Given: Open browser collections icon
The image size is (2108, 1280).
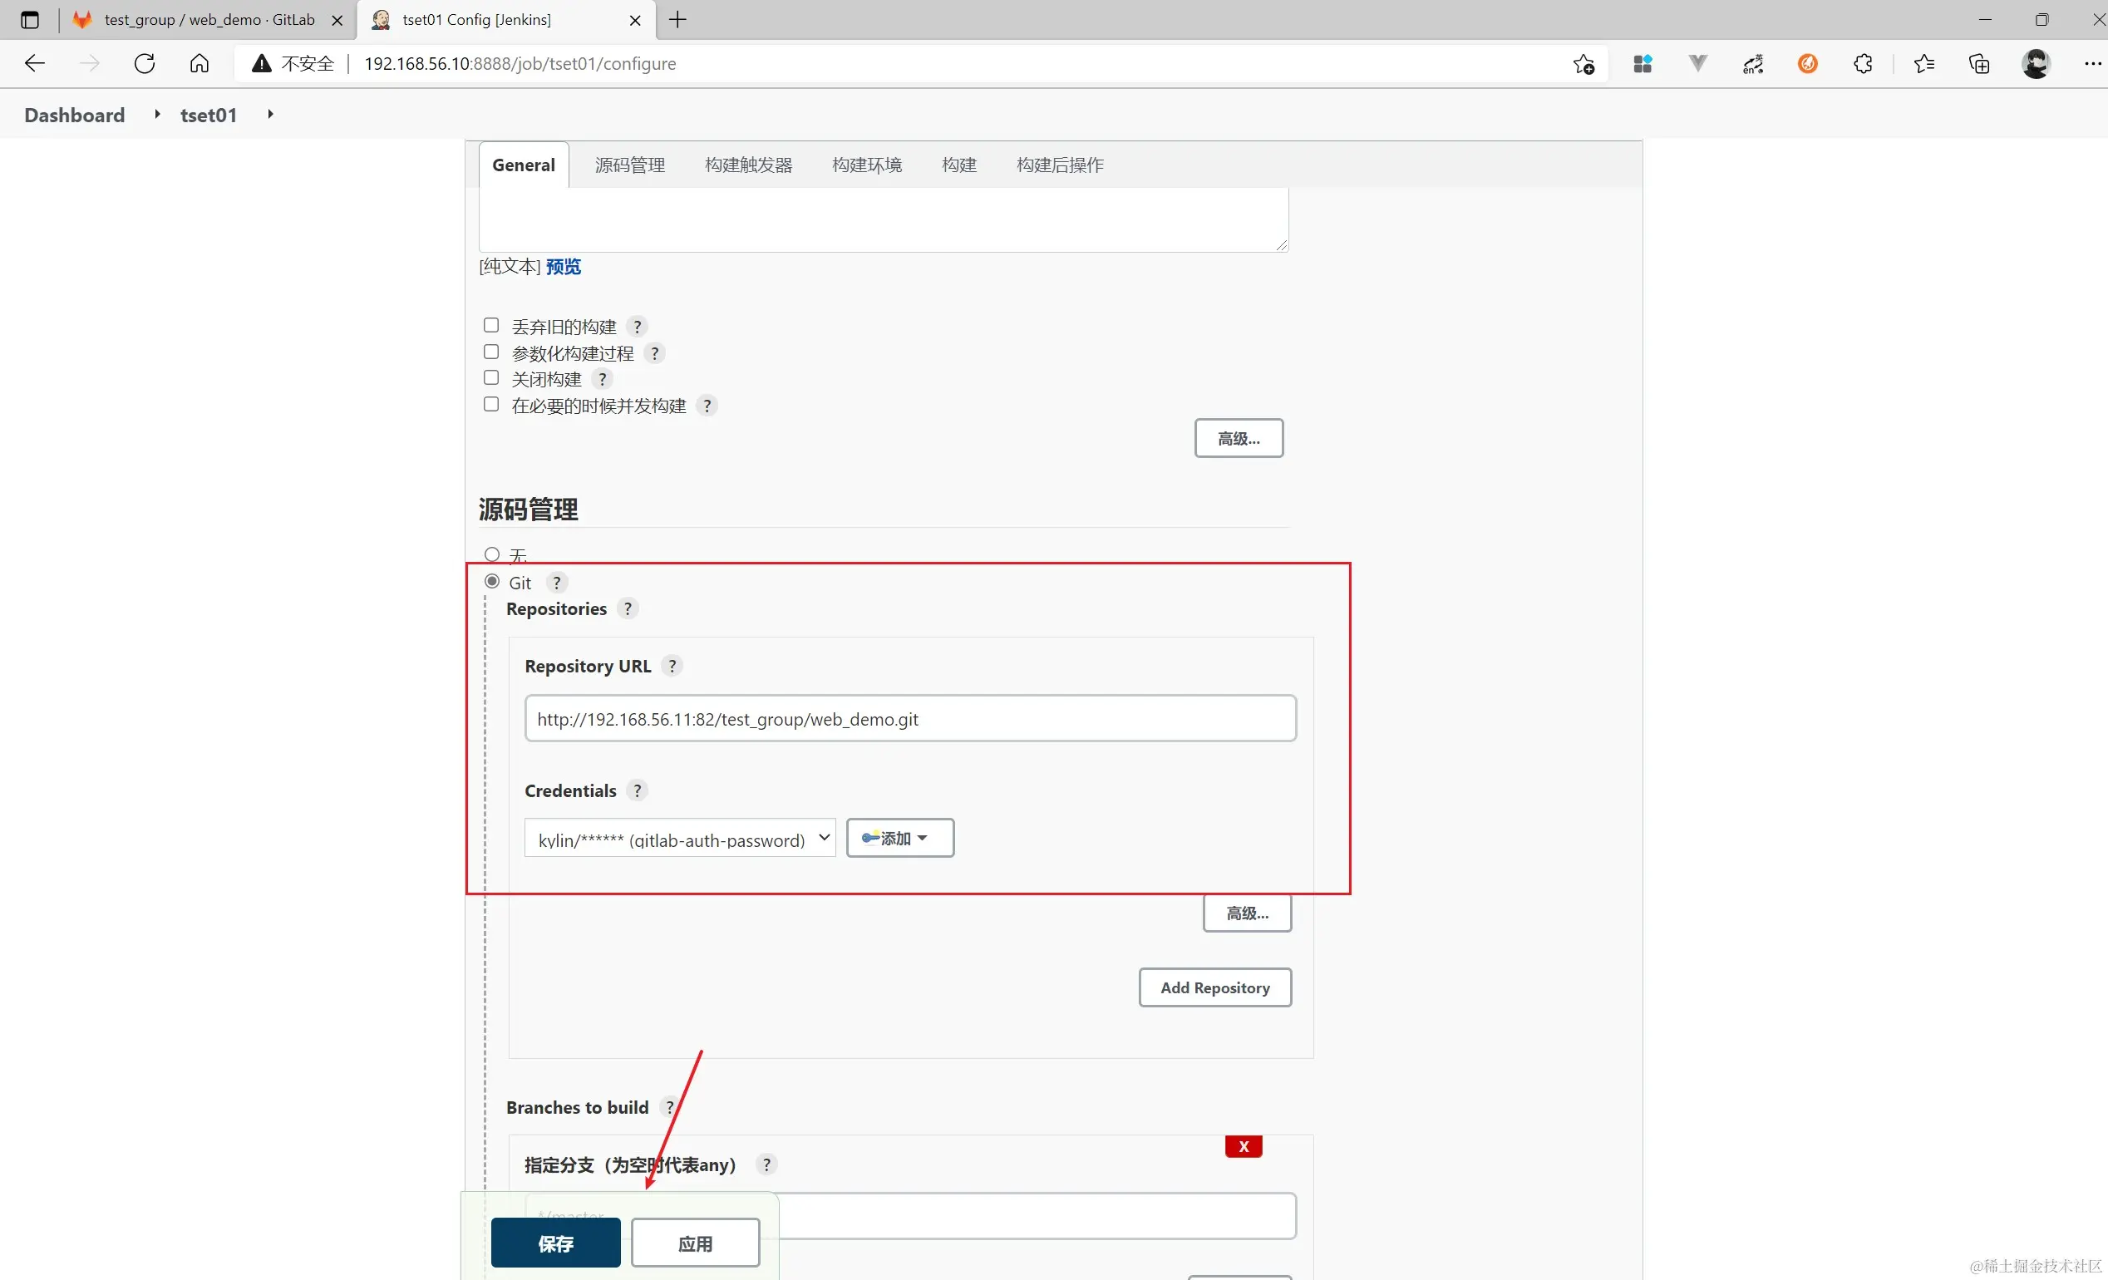Looking at the screenshot, I should [1979, 63].
